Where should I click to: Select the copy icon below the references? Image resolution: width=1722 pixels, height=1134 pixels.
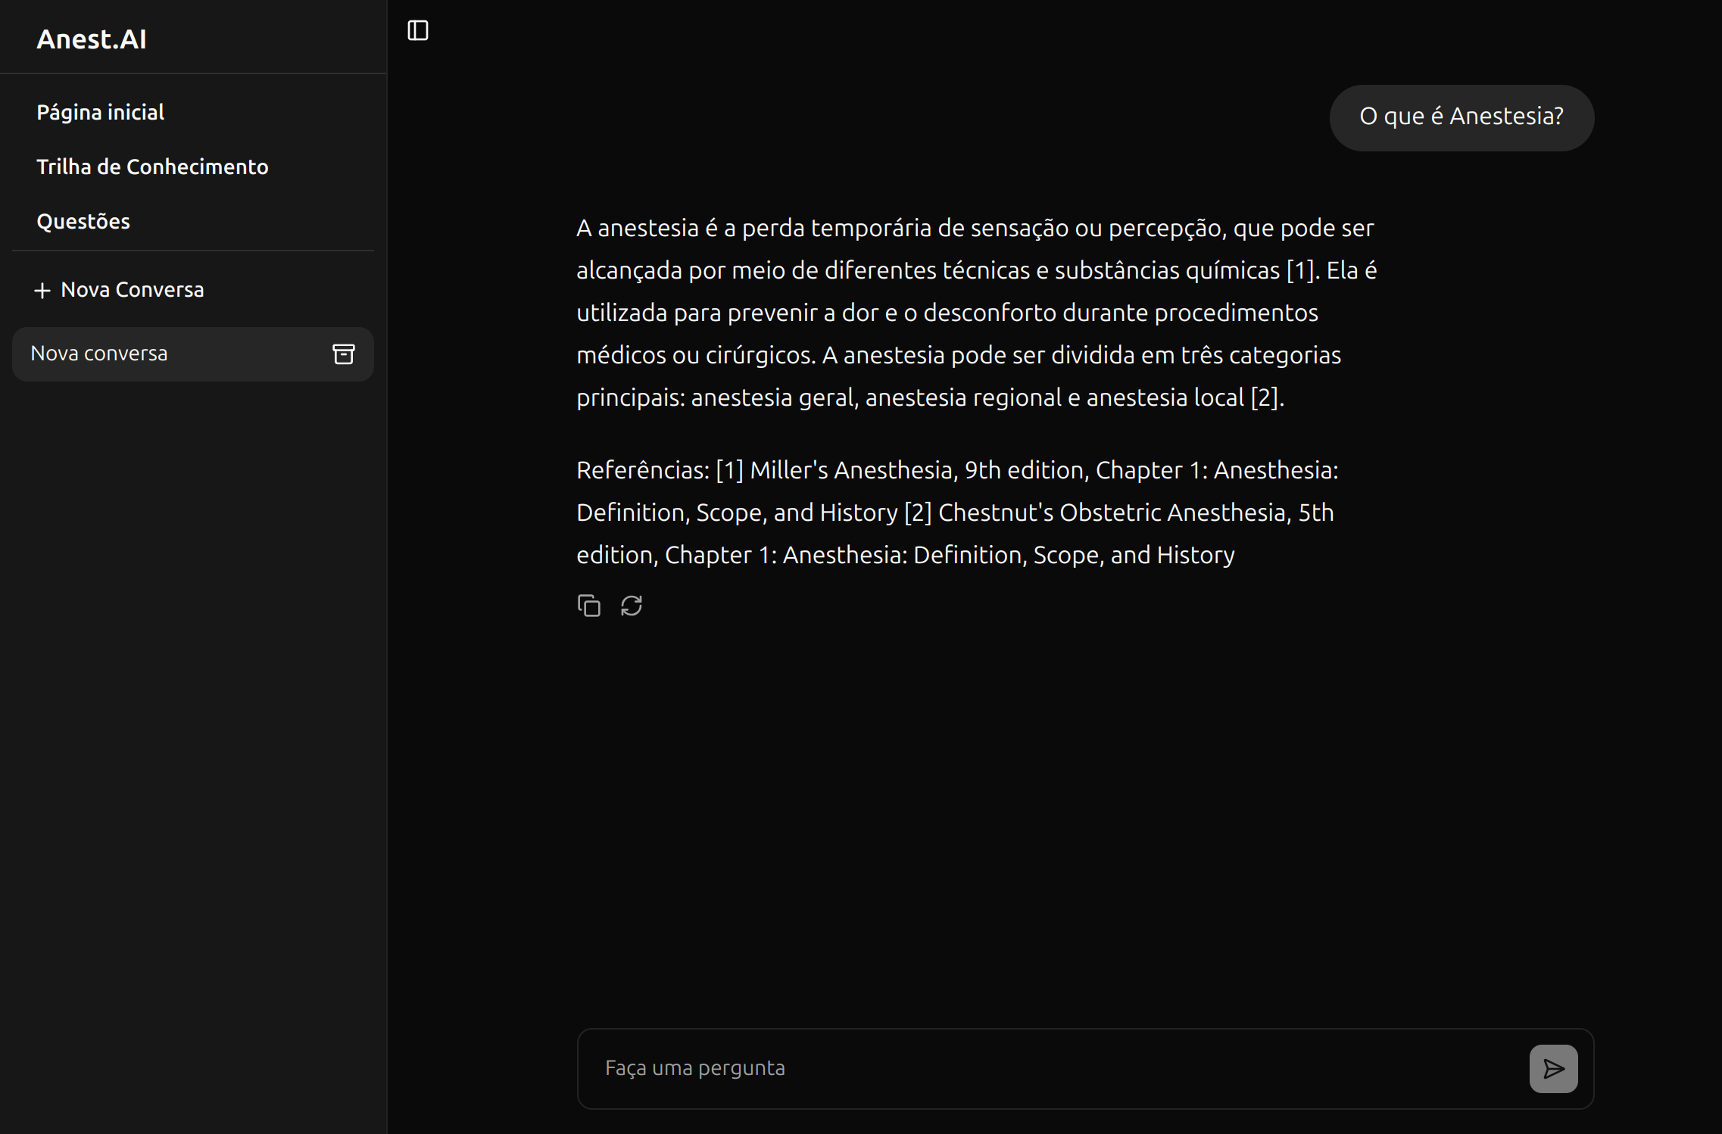click(589, 606)
